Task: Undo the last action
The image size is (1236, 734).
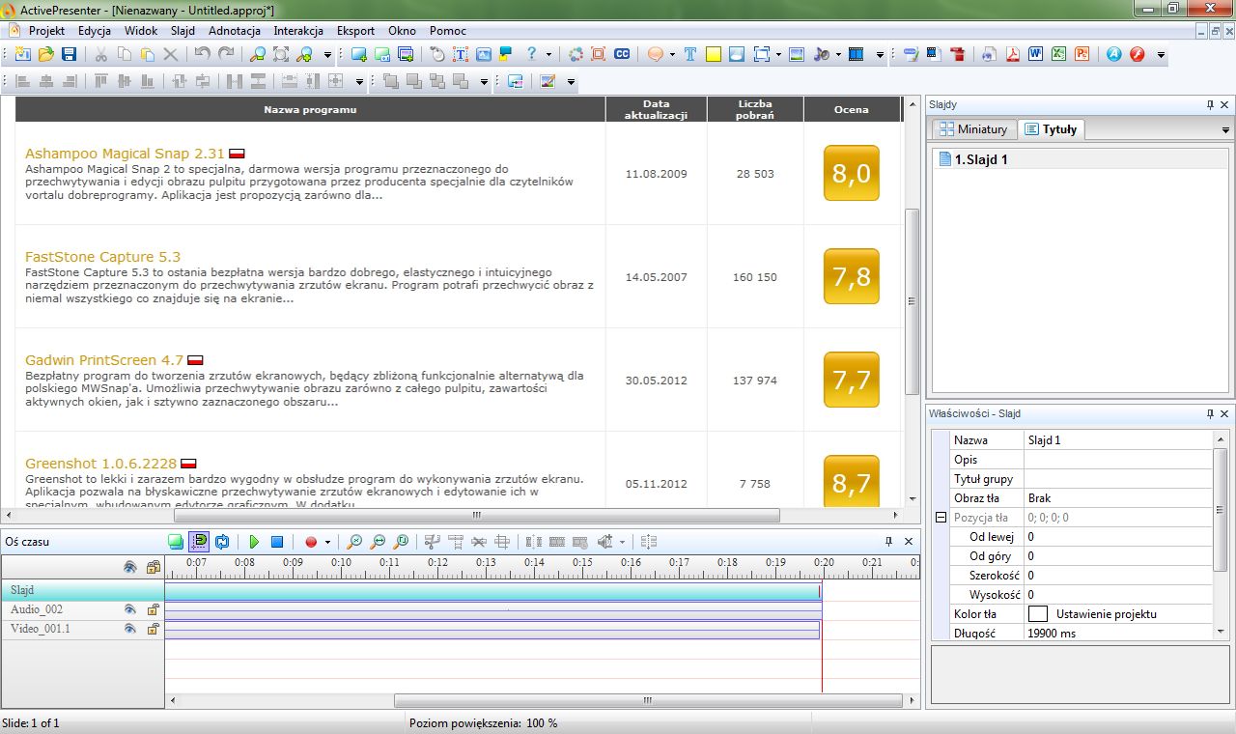Action: tap(202, 55)
